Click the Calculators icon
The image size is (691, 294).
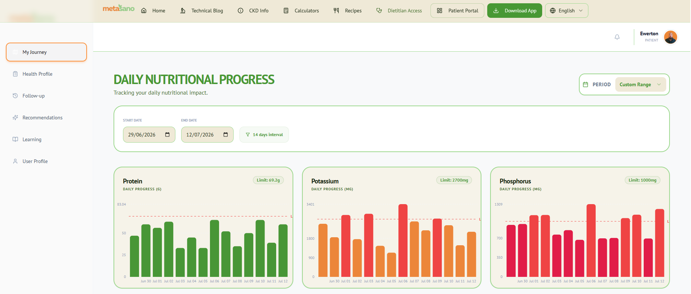(x=286, y=11)
